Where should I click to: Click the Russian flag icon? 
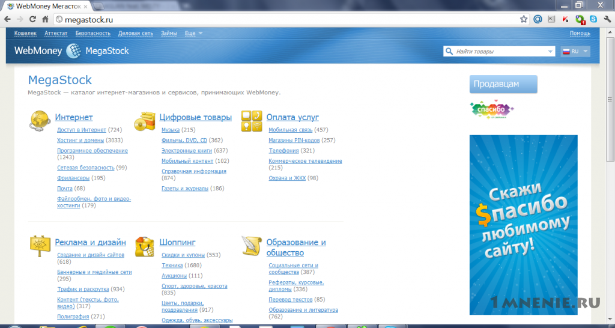(566, 52)
